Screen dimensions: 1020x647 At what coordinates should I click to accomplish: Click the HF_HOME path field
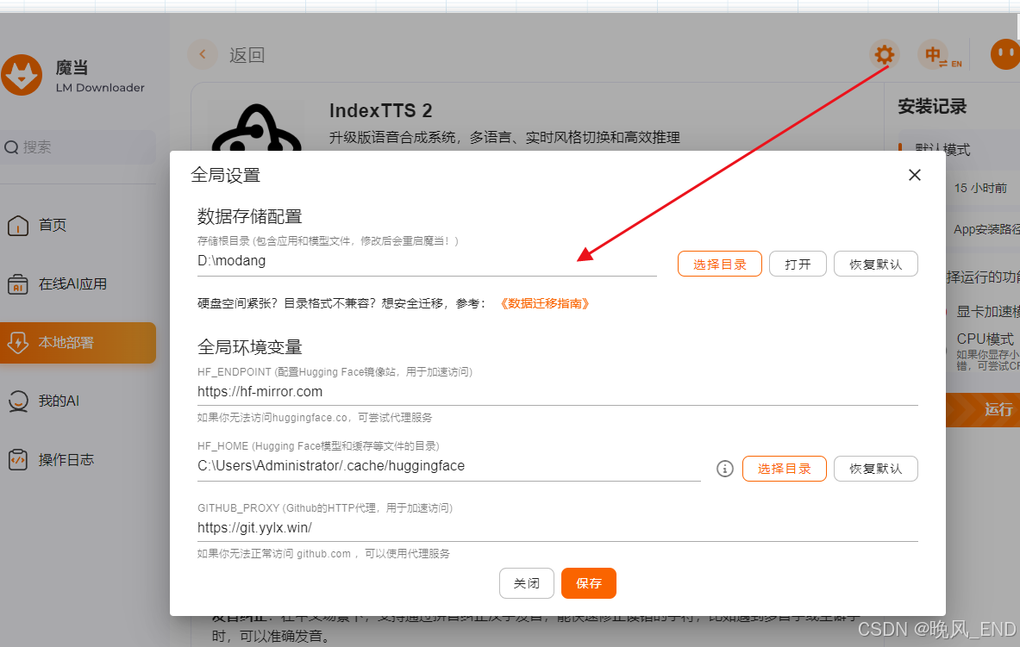[x=449, y=466]
